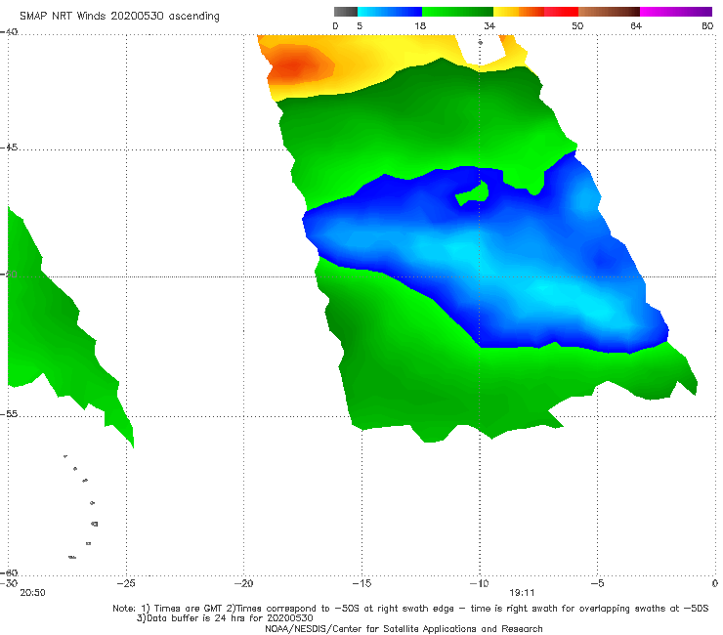Click the longitude label '-10'

point(479,583)
